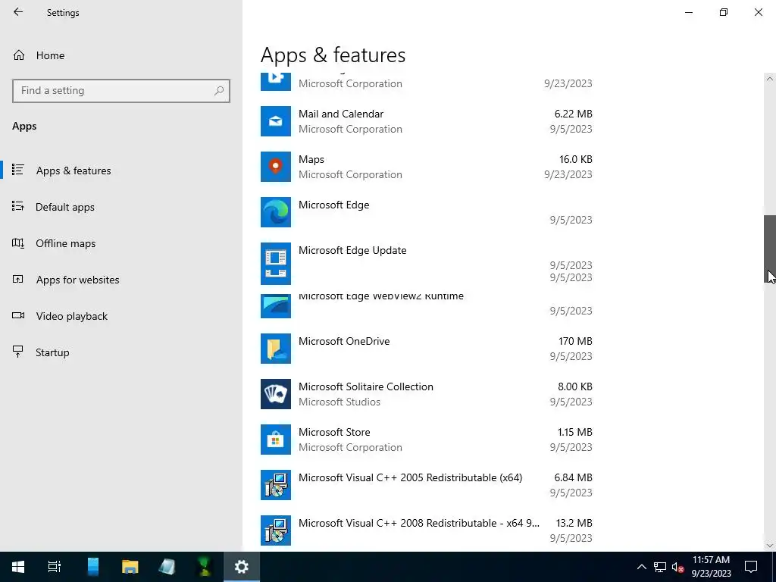Show hidden system tray icons
Screen dimensions: 776x582
(641, 567)
